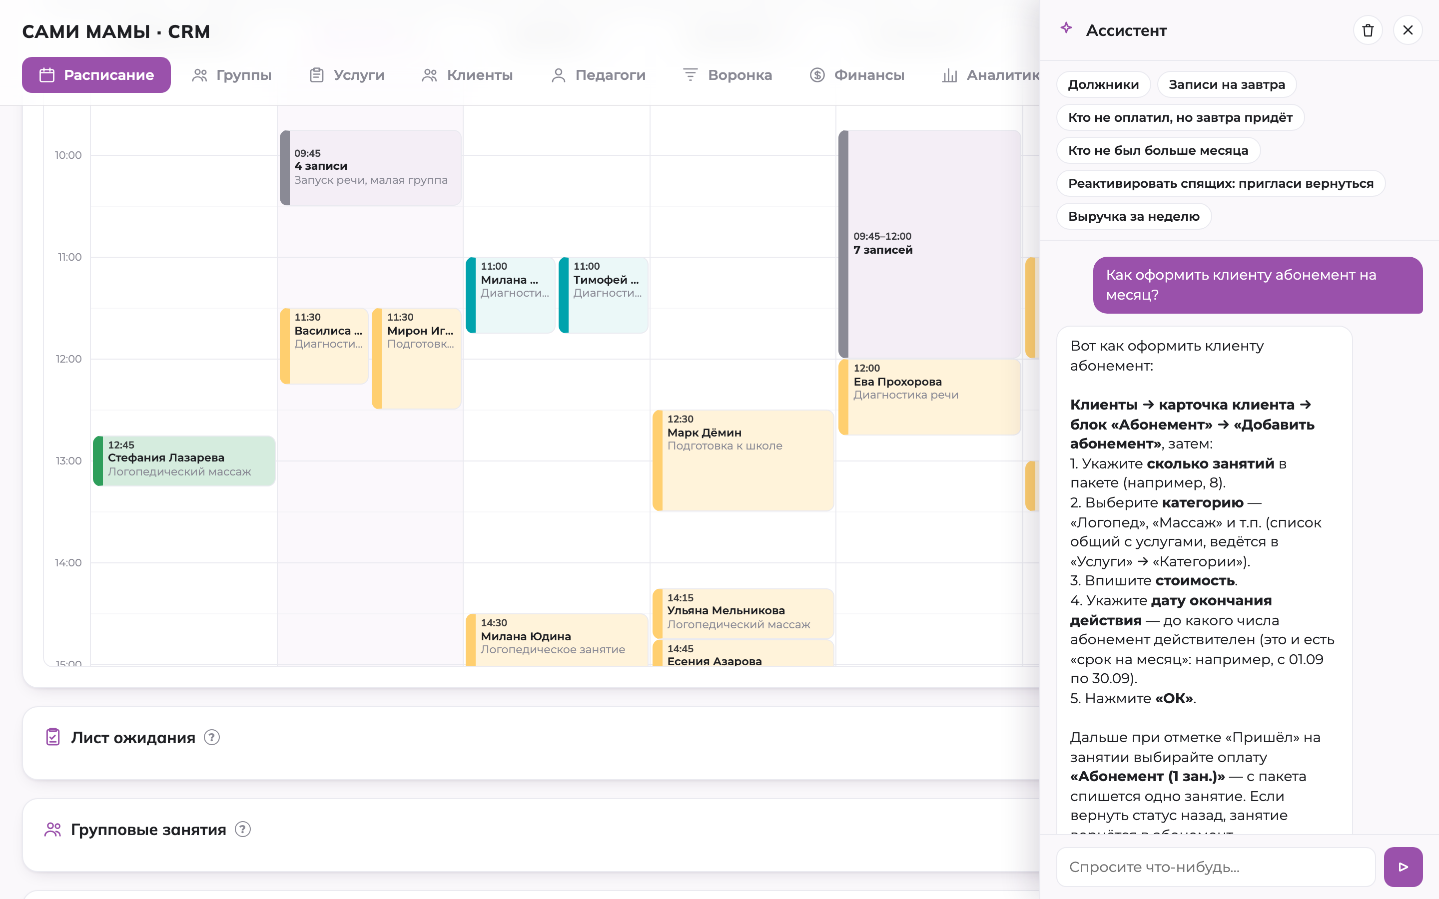Pick Реактивировать спящих prompt

click(x=1221, y=184)
